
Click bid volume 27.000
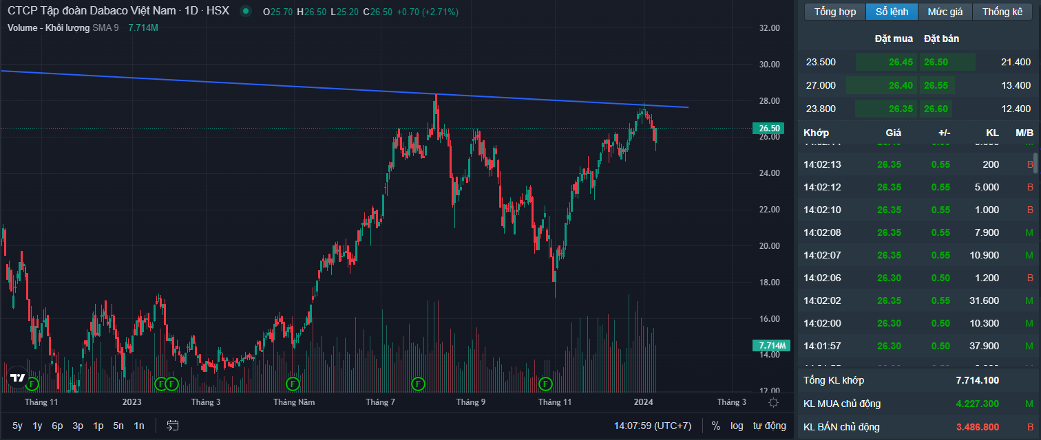point(821,85)
